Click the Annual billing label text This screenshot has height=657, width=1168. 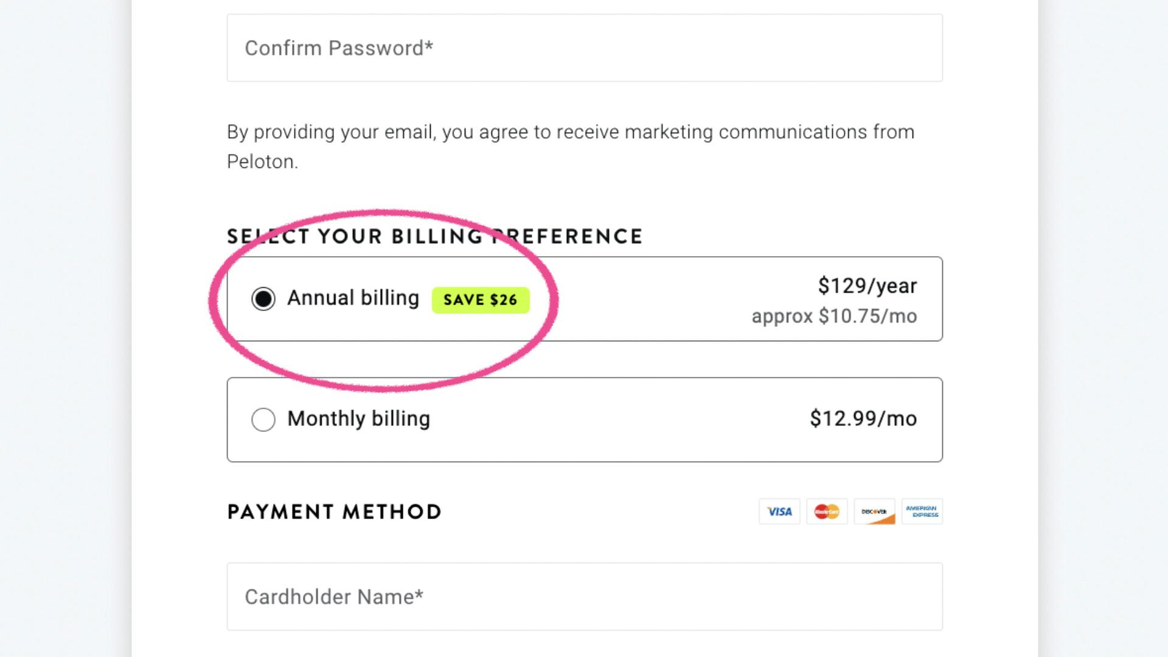point(353,298)
